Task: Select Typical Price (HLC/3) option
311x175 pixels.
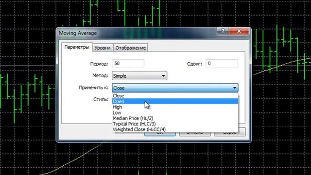Action: (x=175, y=123)
